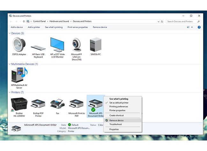Screen dimensions: 207x151
Task: Select the HPMediaVault AV Server device
Action: click(x=19, y=78)
